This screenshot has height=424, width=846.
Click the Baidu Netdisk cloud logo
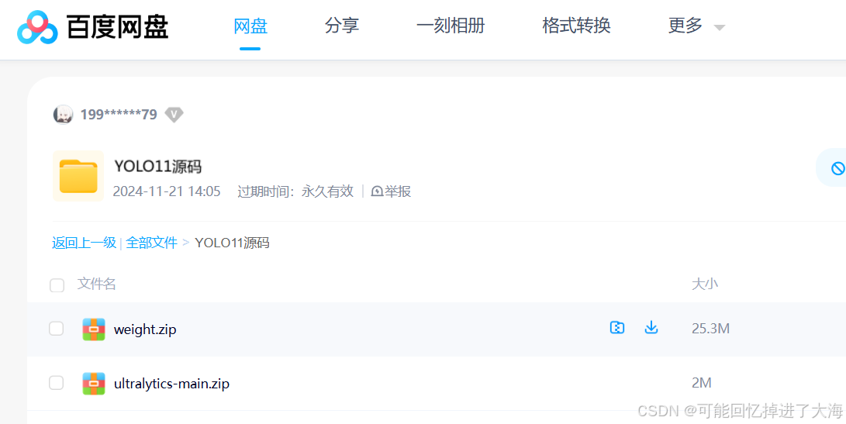[x=37, y=27]
